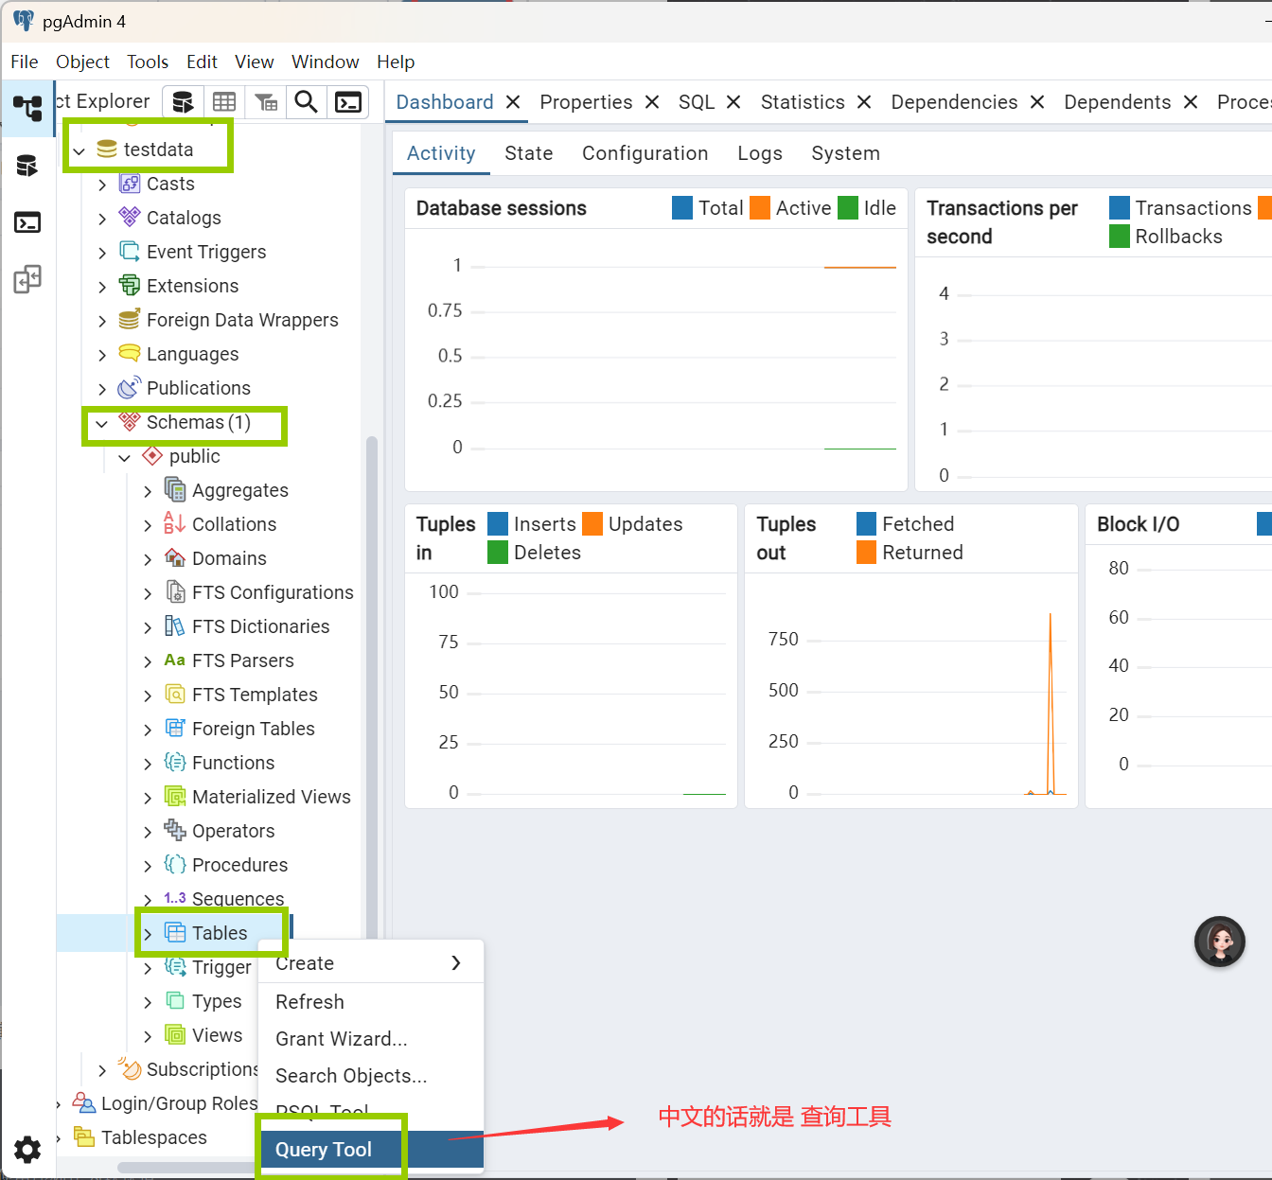The image size is (1272, 1180).
Task: Click the green Rollbacks legend swatch
Action: (x=1120, y=236)
